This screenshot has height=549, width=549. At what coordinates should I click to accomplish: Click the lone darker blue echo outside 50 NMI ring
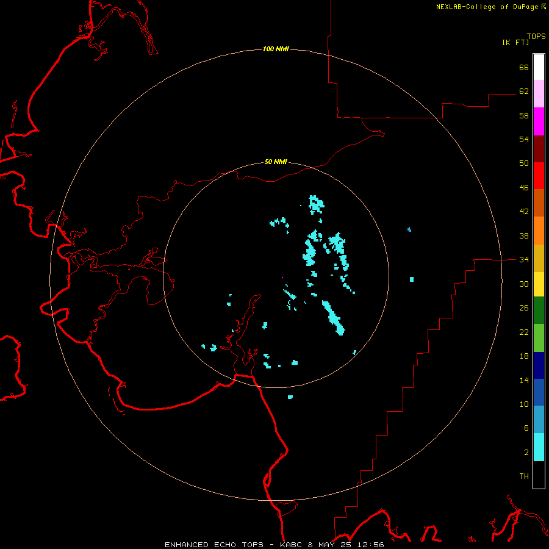pos(409,230)
